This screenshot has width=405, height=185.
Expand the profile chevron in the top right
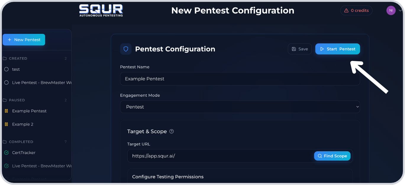400,10
